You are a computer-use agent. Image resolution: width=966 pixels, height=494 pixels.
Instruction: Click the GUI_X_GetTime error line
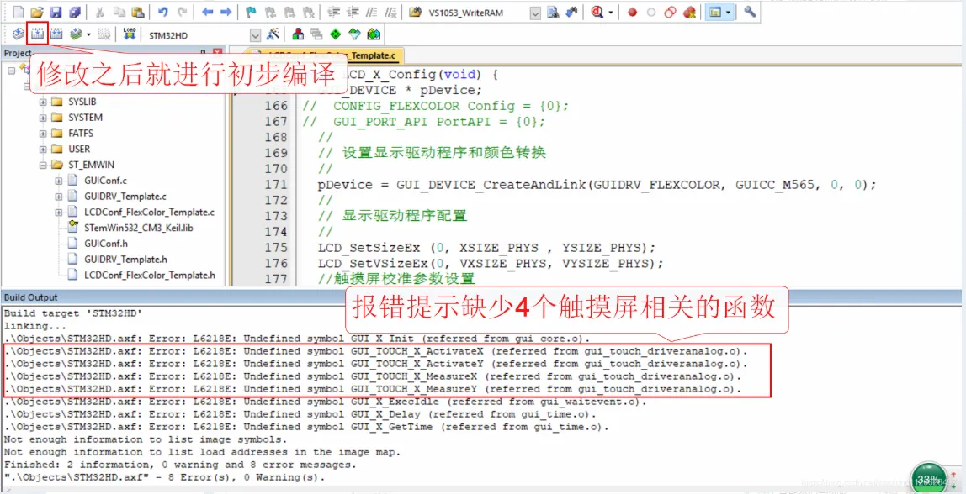point(306,427)
